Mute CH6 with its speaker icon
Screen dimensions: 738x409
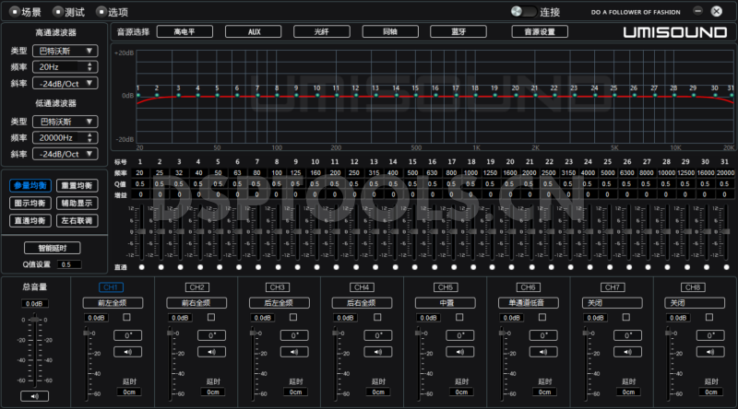(543, 352)
